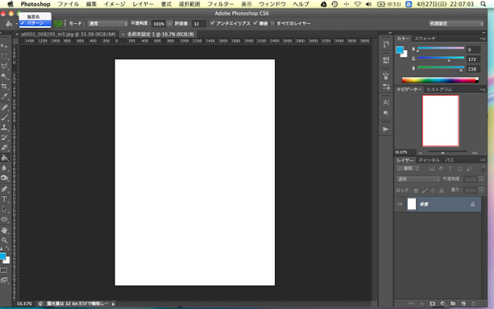Open the Paragraph panel icon
The width and height of the screenshot is (494, 309).
386,114
